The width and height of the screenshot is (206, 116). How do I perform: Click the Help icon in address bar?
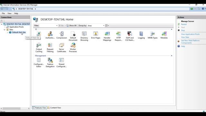(203, 9)
